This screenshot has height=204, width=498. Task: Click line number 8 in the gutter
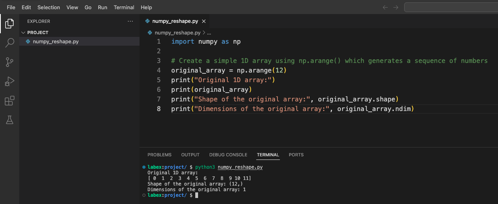click(x=159, y=109)
